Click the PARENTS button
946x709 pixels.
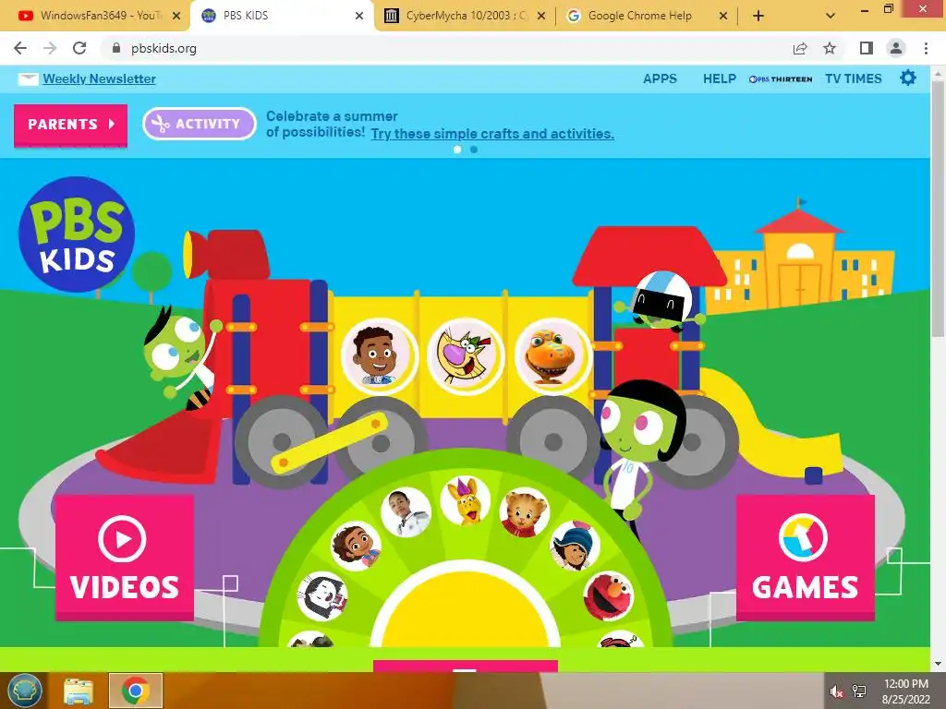pos(70,125)
